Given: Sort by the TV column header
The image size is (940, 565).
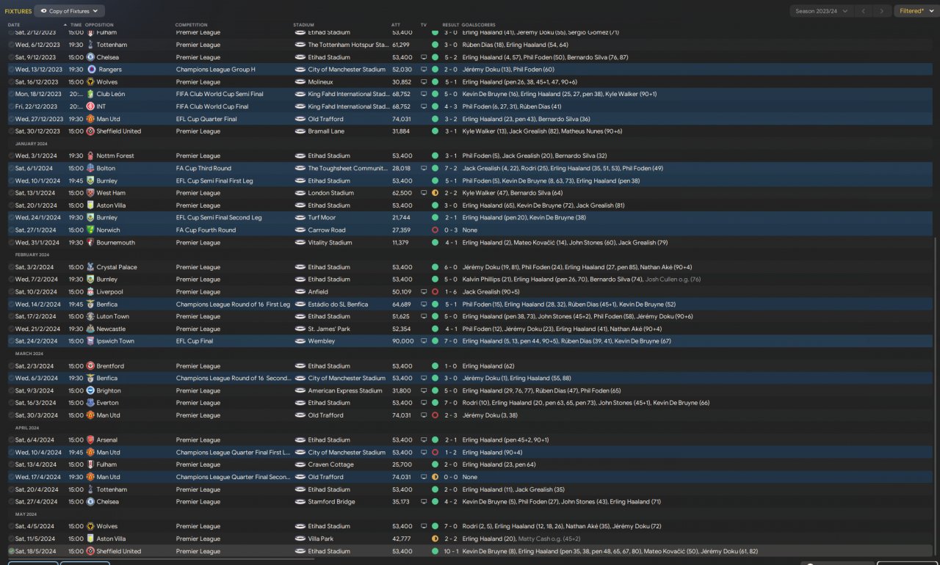Looking at the screenshot, I should point(423,25).
